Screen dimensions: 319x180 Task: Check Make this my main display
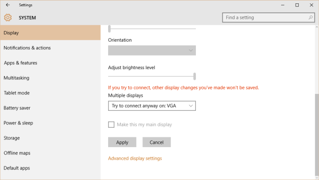112,124
